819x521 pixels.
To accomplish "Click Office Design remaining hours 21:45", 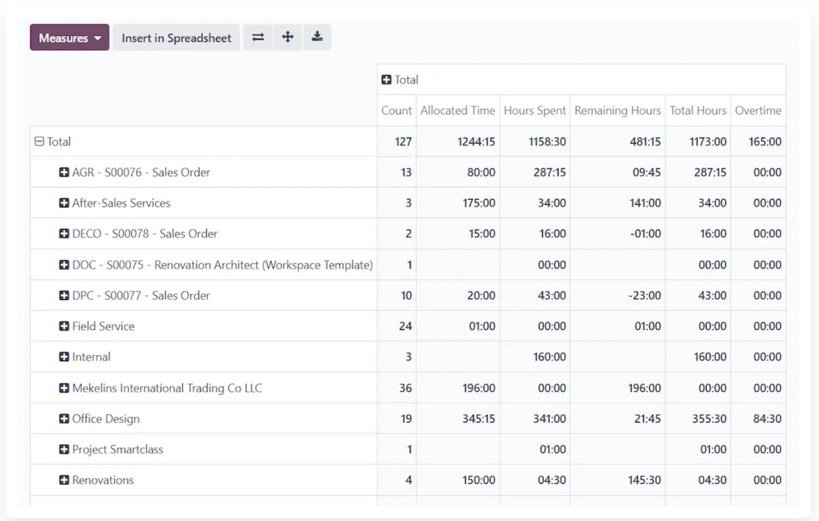I will pos(618,419).
